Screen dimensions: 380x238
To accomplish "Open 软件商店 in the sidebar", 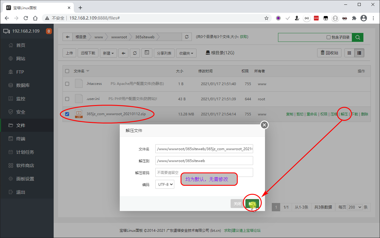I will click(25, 166).
